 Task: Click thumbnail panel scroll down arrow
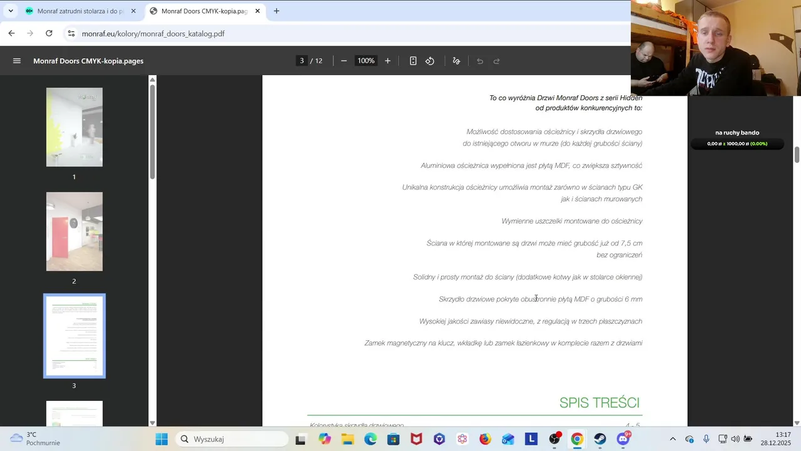click(152, 423)
